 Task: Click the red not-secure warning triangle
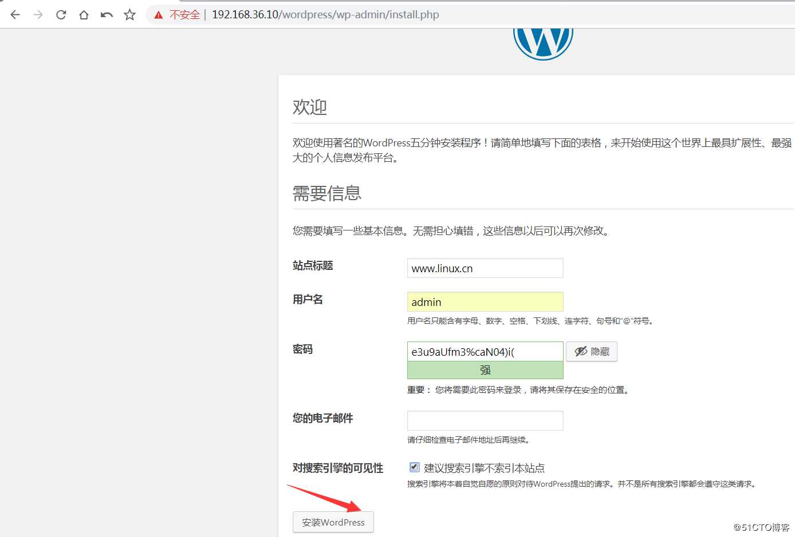click(x=159, y=15)
